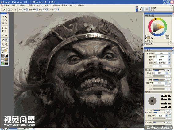
Task: Open grain 表达方式 dropdown
Action: pyautogui.click(x=161, y=83)
